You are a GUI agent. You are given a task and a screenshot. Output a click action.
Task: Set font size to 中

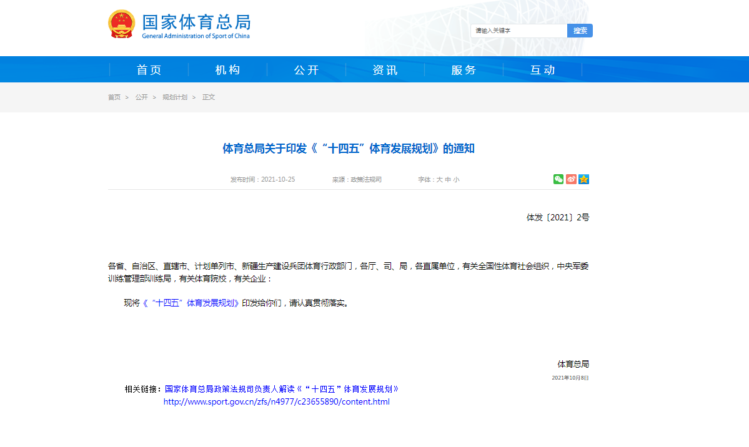pos(447,180)
